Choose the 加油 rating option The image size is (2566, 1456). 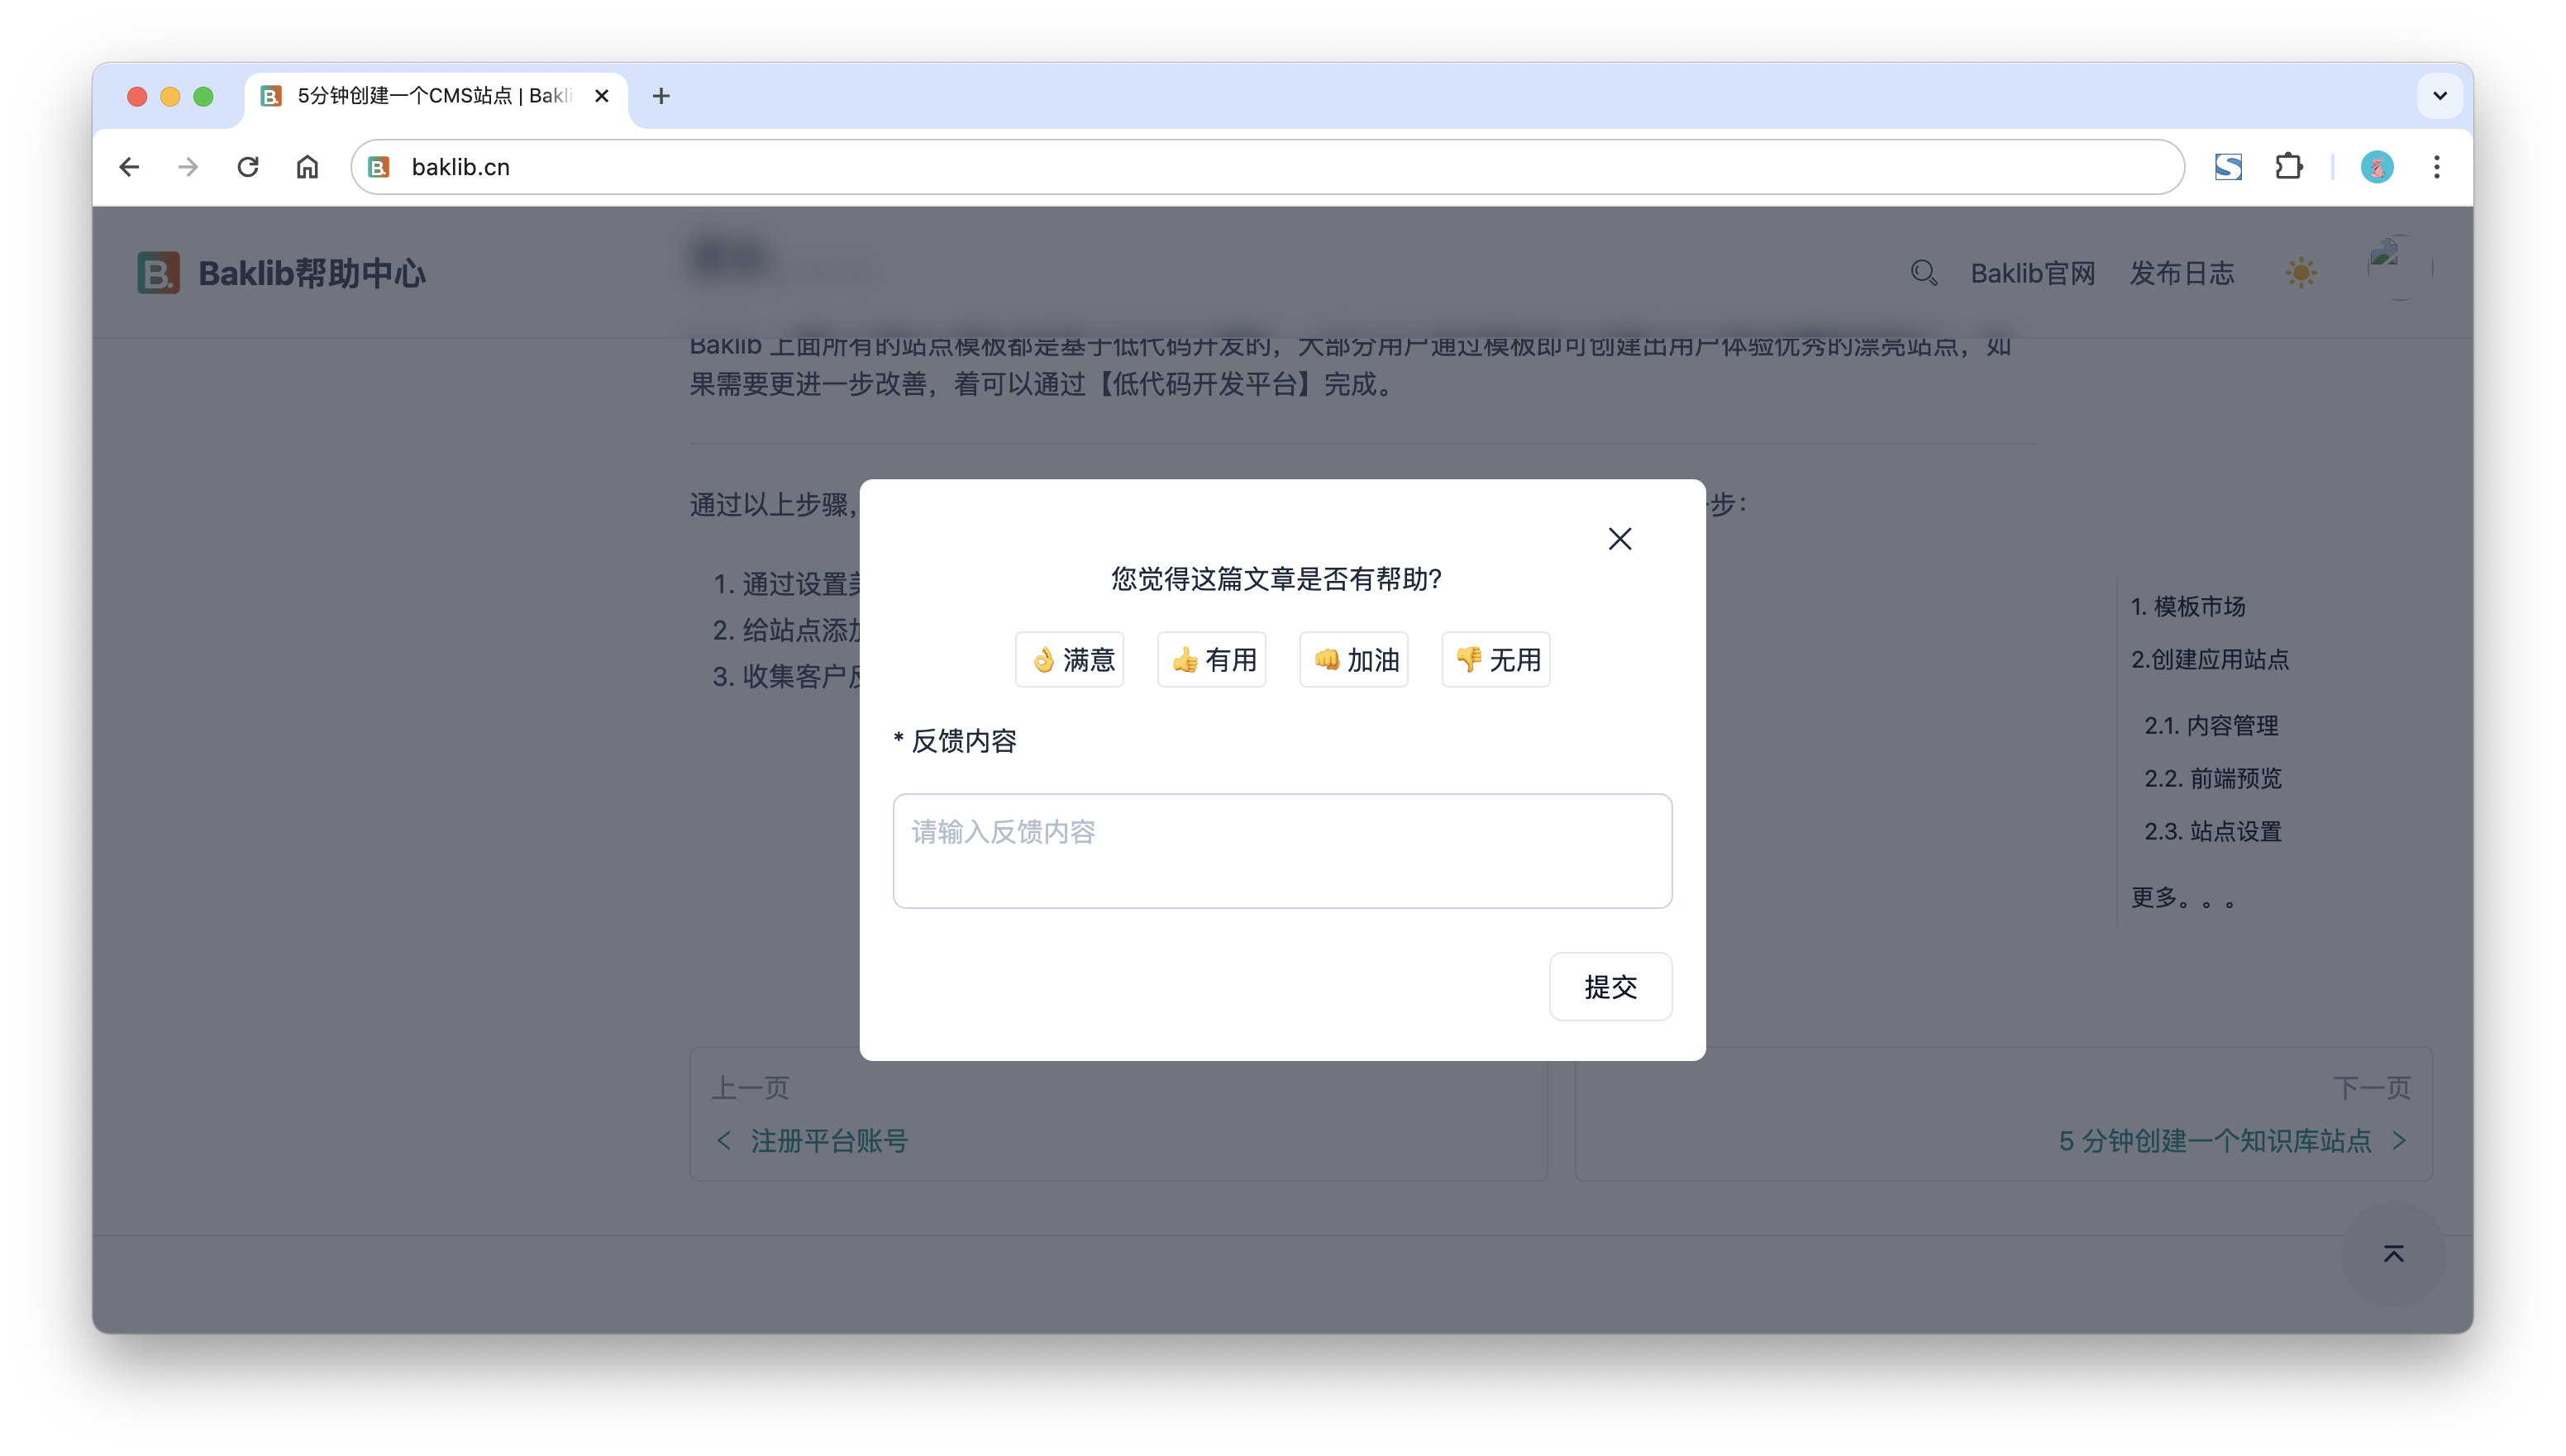pos(1353,660)
